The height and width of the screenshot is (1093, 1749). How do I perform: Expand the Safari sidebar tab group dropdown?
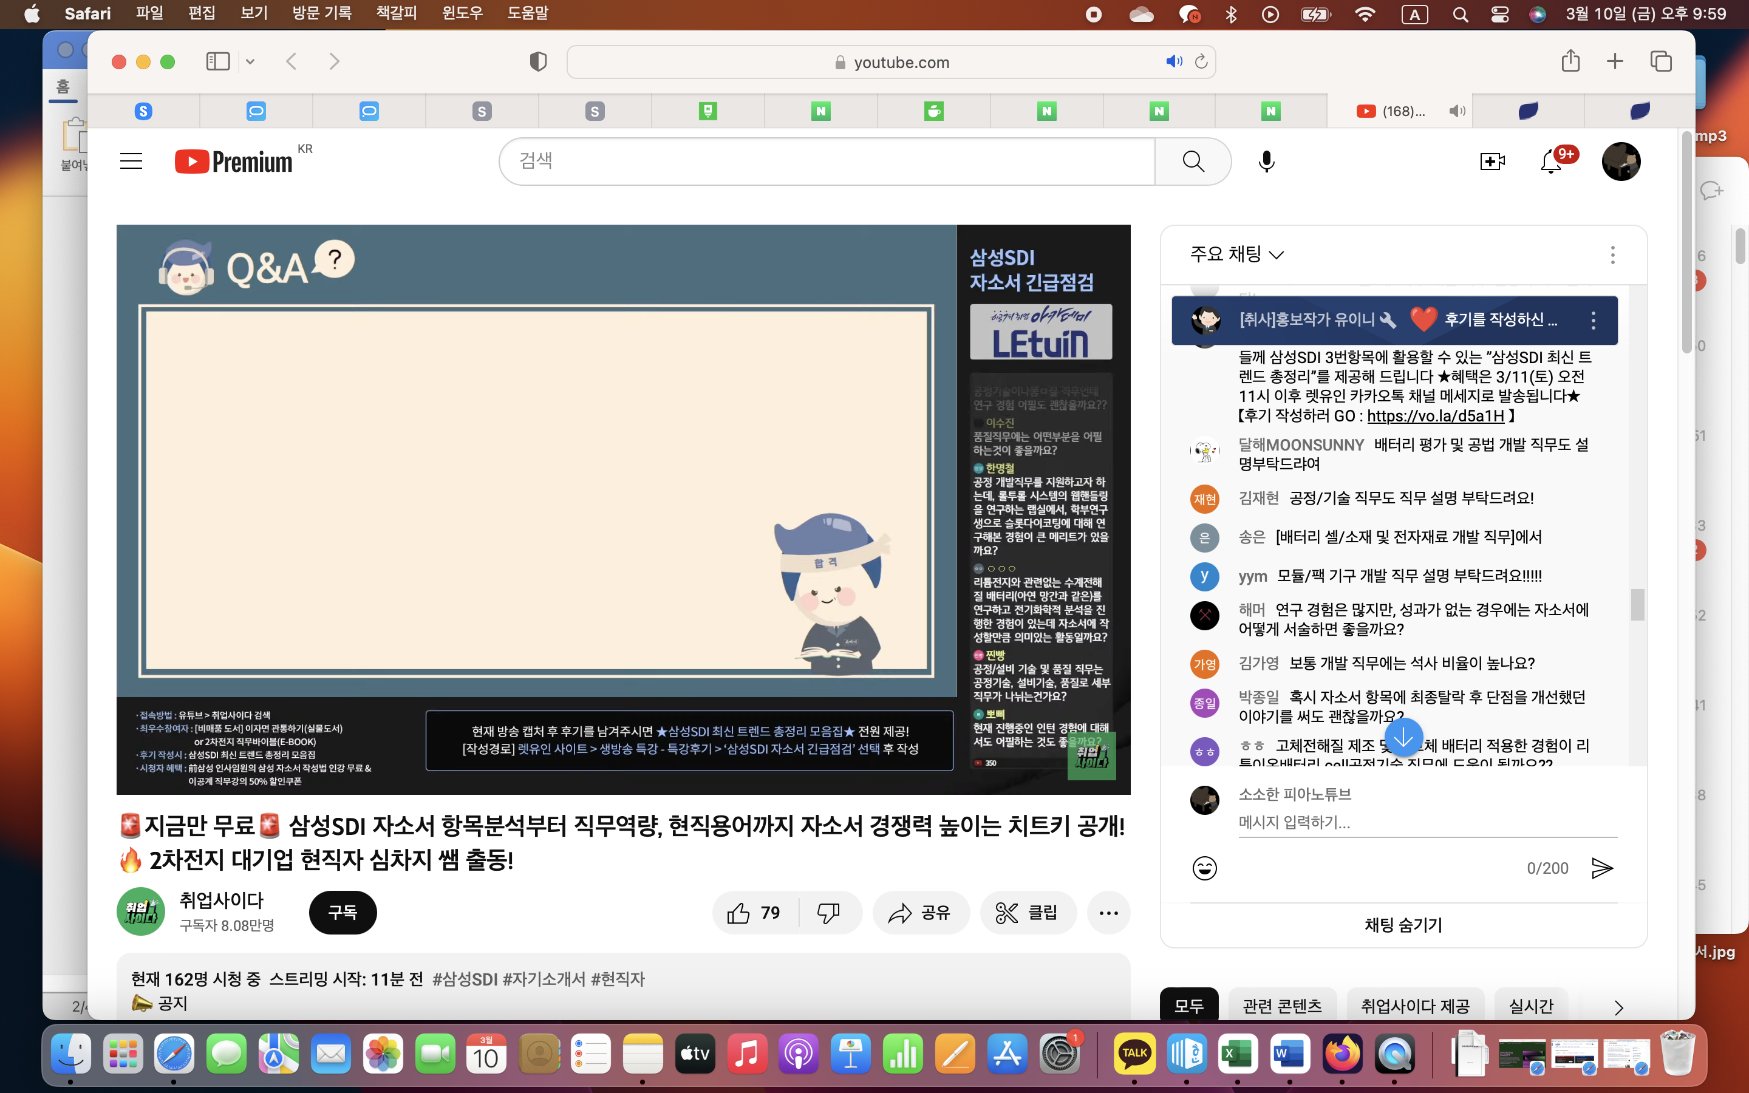(x=250, y=61)
